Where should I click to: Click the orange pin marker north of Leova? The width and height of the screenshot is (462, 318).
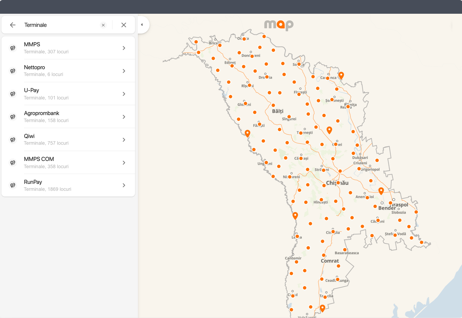pyautogui.click(x=295, y=216)
